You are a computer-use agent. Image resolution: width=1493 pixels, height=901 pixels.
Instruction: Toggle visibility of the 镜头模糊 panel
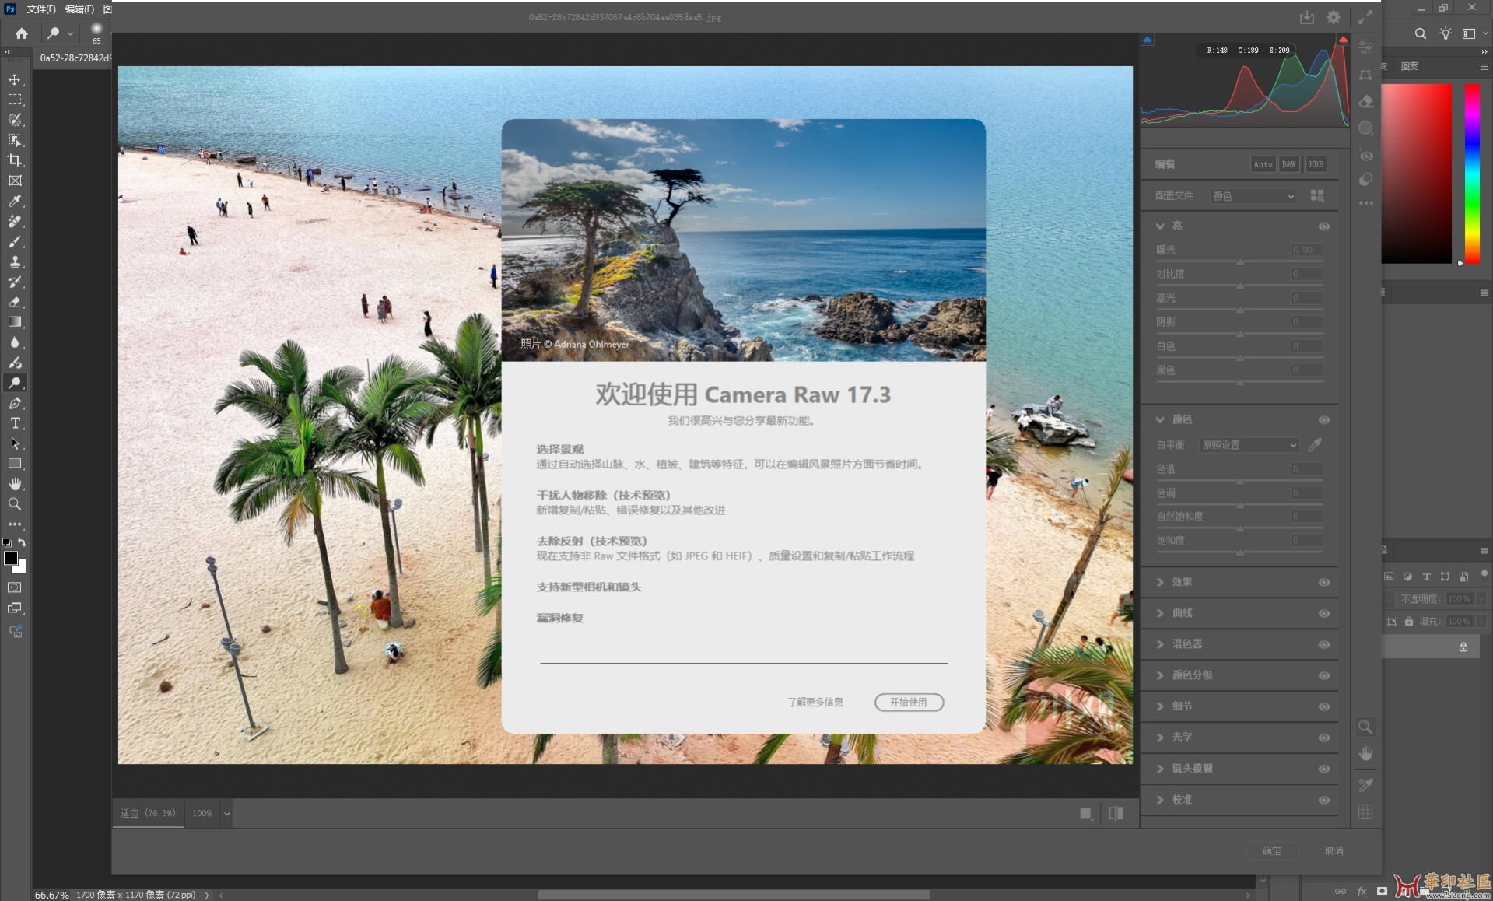point(1324,770)
